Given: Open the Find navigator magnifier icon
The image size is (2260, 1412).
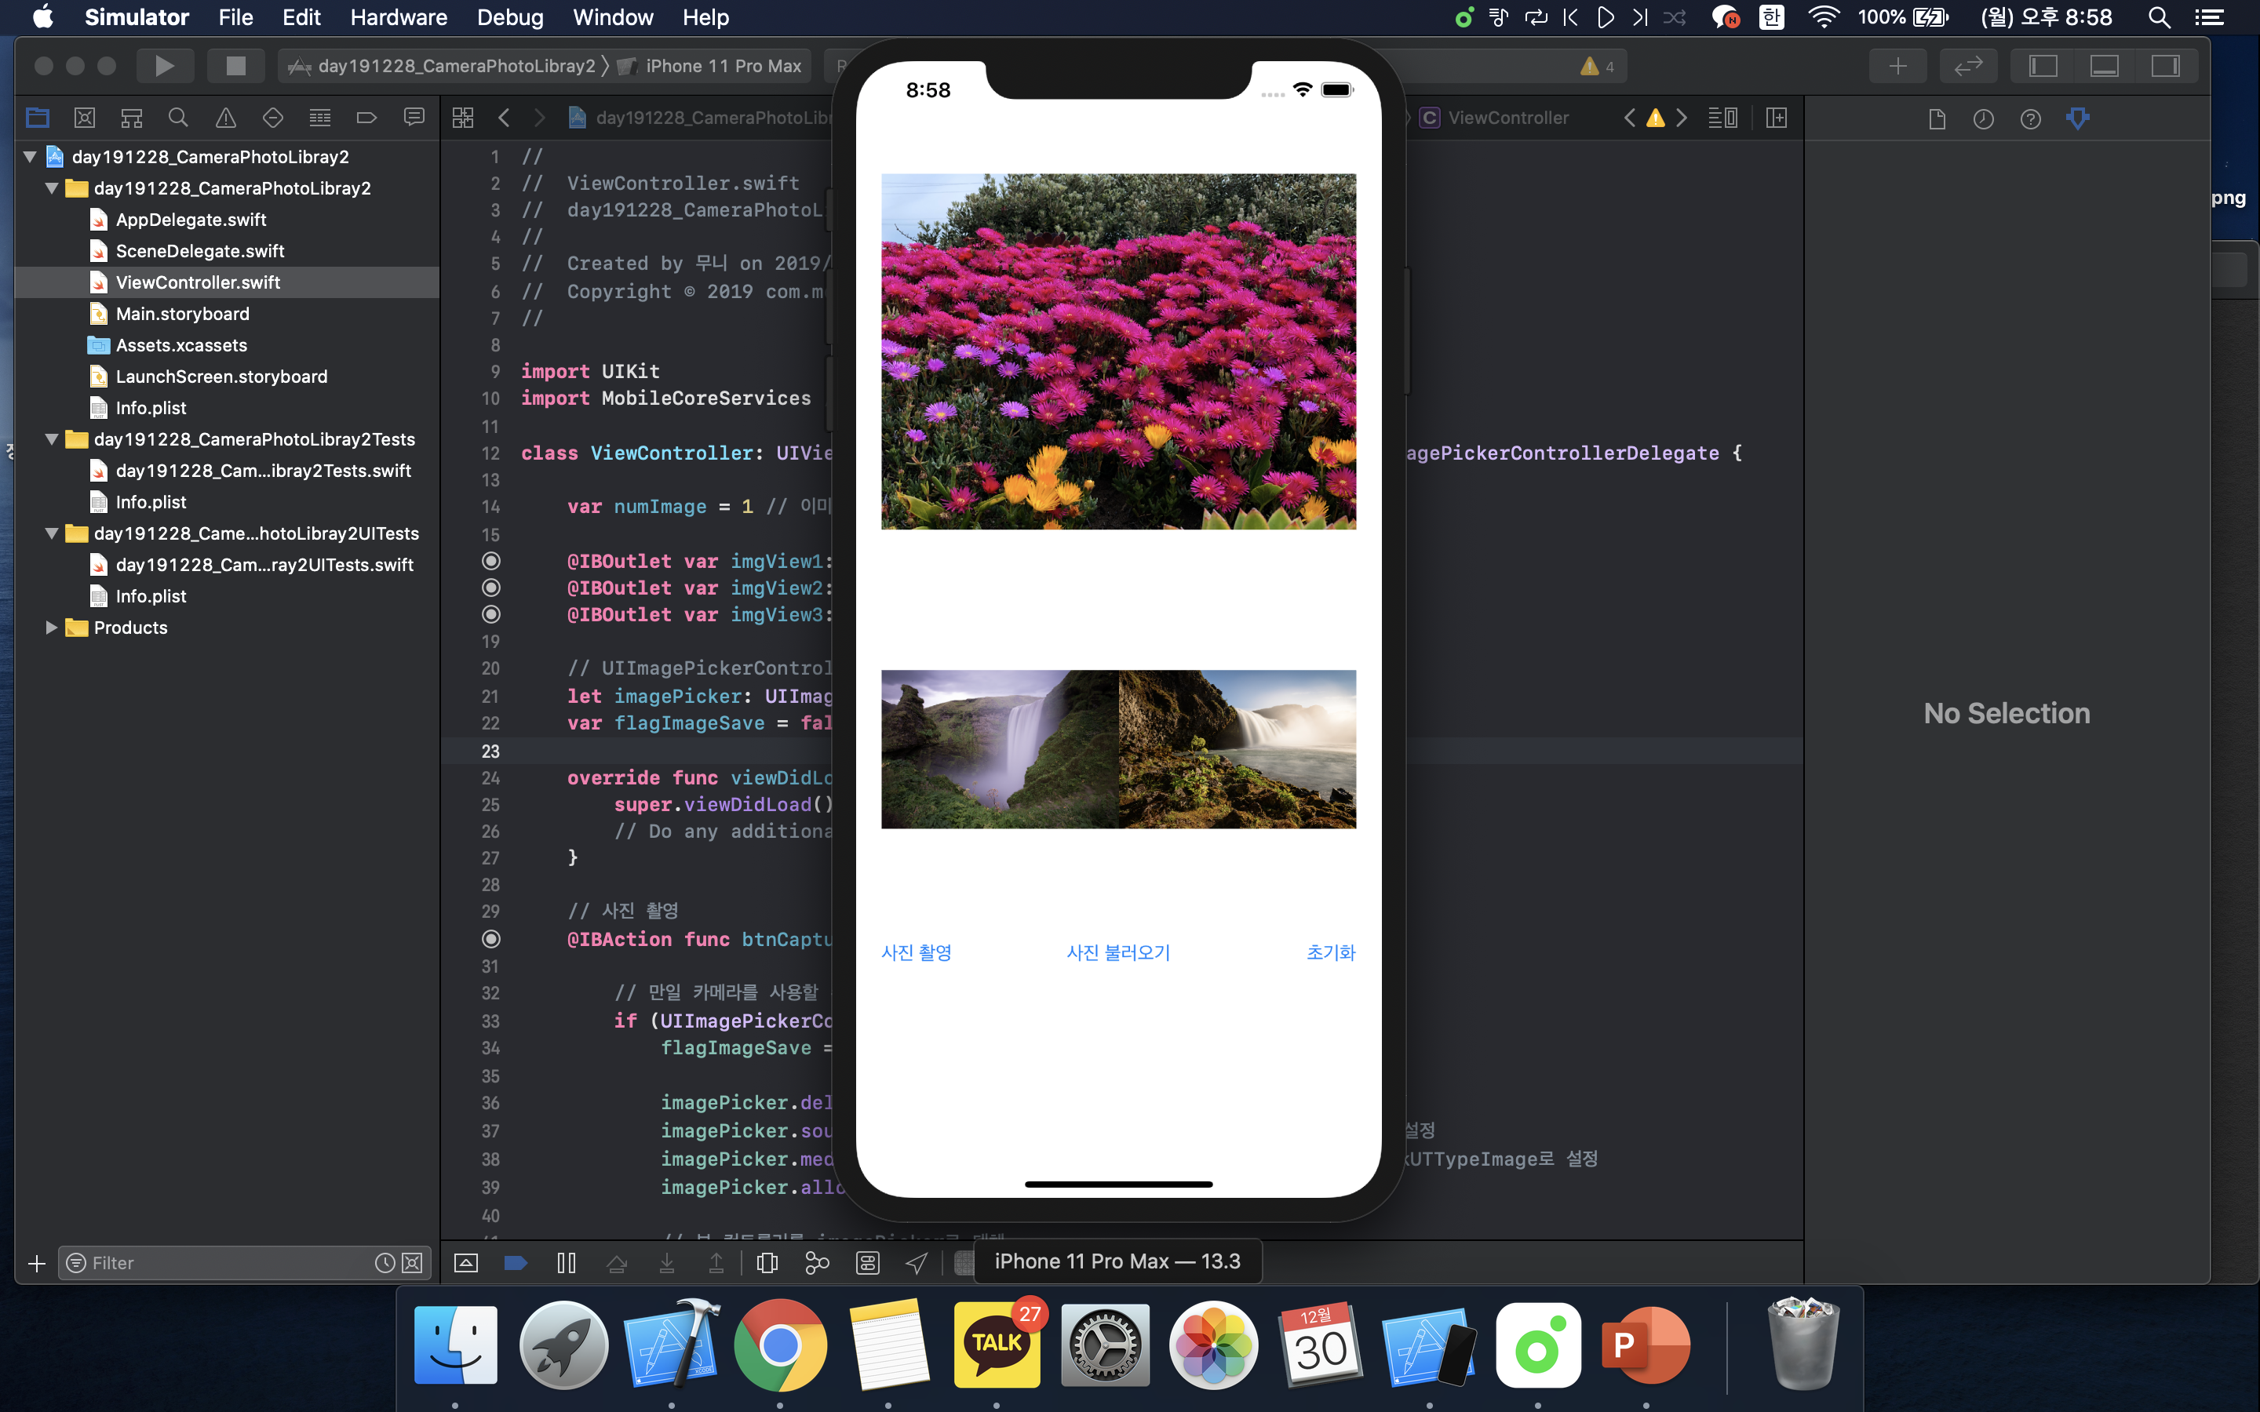Looking at the screenshot, I should coord(177,118).
